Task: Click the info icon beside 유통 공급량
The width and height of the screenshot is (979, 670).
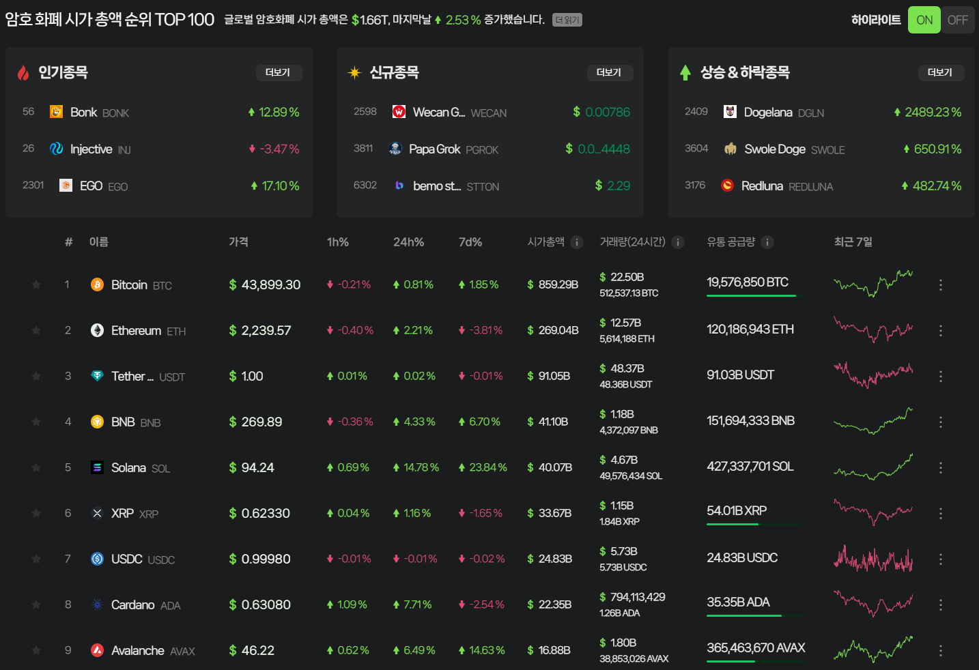Action: point(767,242)
